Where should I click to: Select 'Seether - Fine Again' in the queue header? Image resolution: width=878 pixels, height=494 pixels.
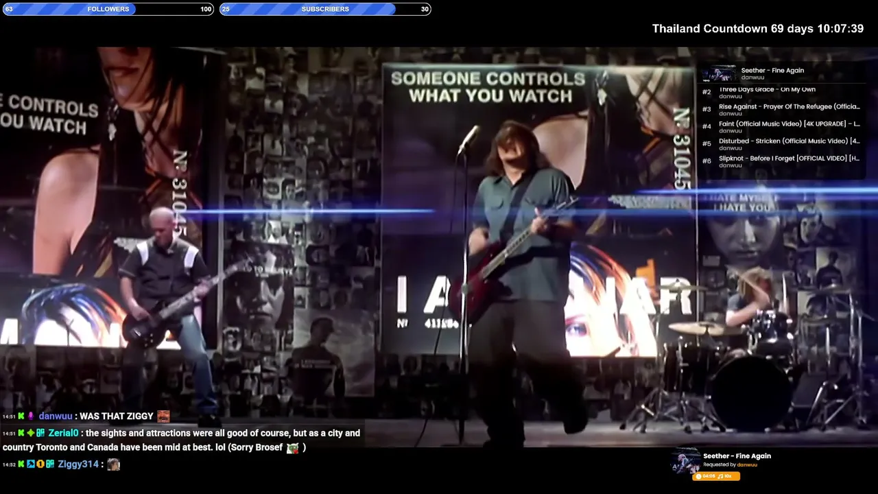(772, 70)
